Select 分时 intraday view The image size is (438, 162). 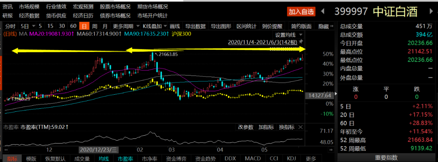[10, 26]
